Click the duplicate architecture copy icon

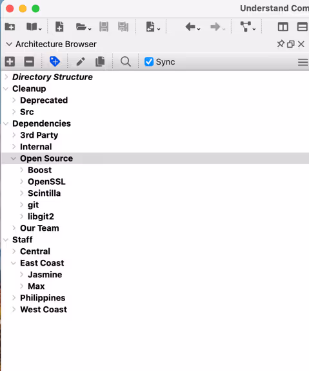(100, 62)
